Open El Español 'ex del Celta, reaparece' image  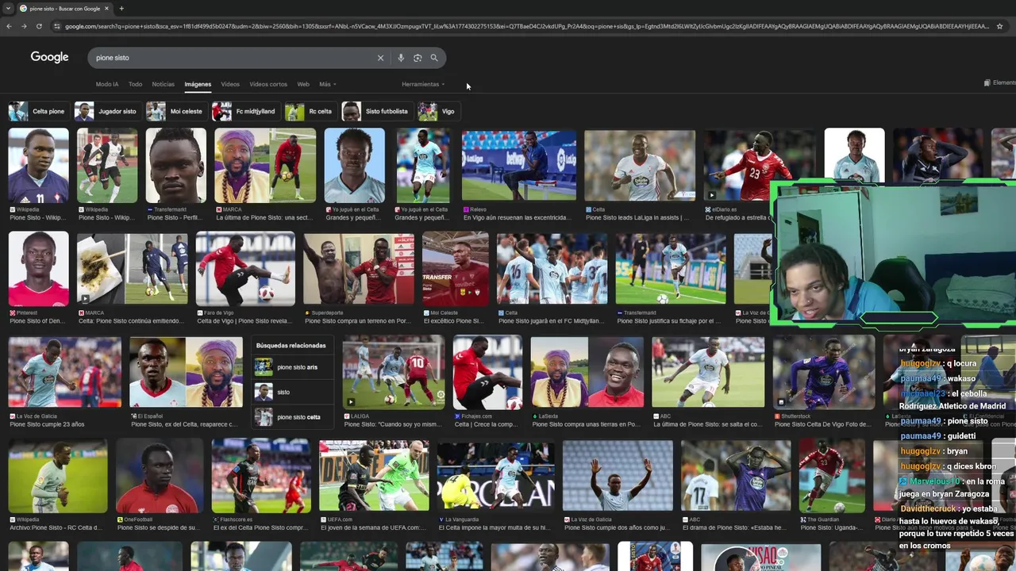pos(186,372)
